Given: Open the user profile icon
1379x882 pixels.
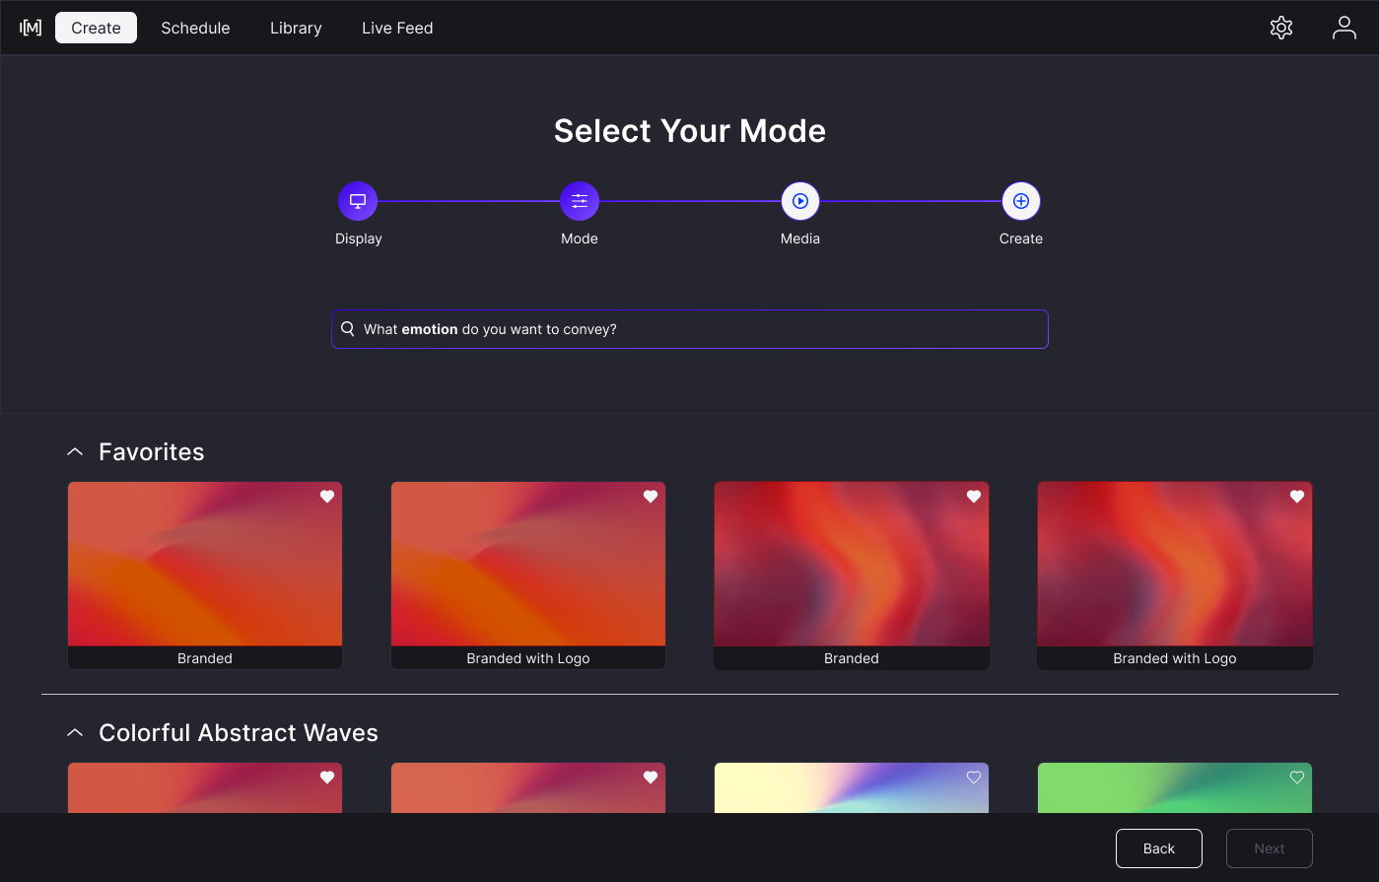Looking at the screenshot, I should pos(1345,28).
